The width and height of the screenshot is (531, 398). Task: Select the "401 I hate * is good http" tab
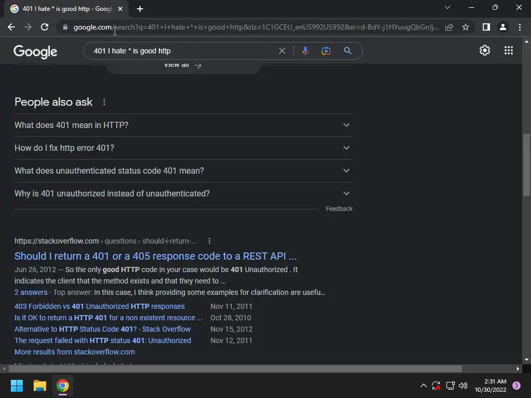pyautogui.click(x=67, y=9)
